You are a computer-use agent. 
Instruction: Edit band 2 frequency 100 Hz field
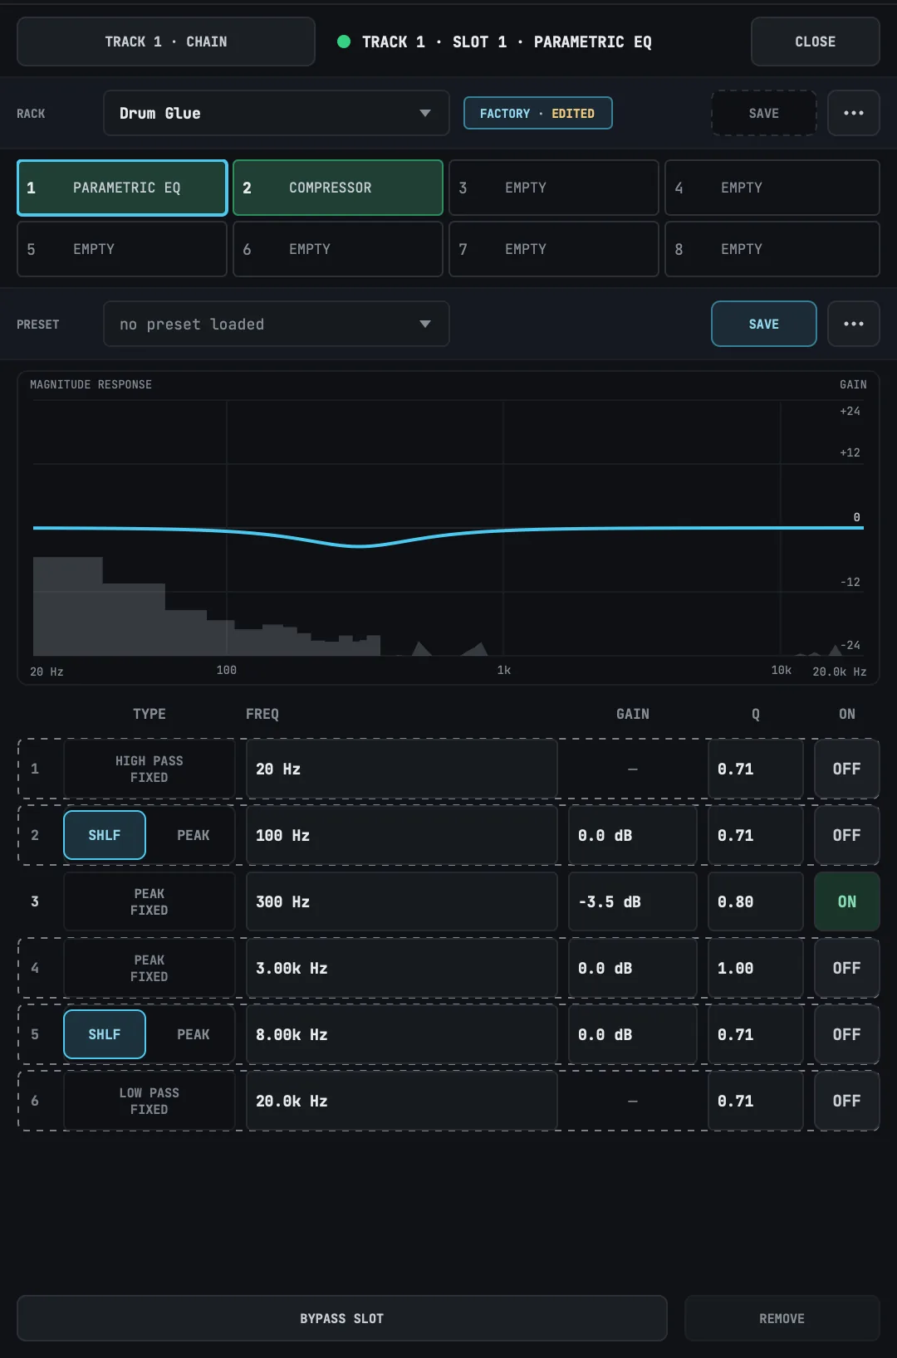[x=402, y=835]
